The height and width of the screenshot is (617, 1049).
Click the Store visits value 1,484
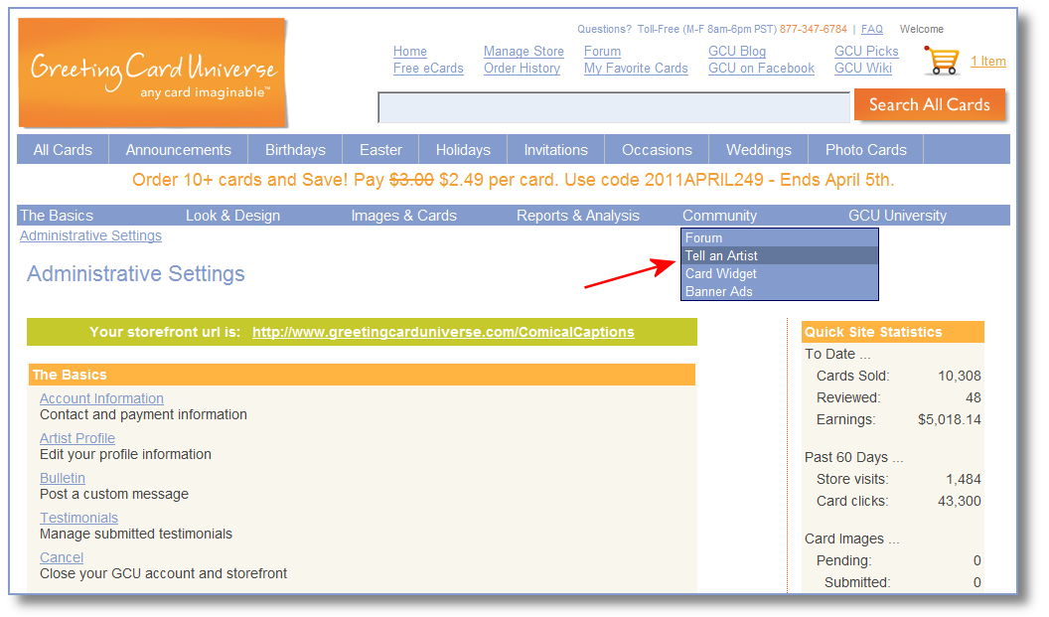tap(964, 479)
